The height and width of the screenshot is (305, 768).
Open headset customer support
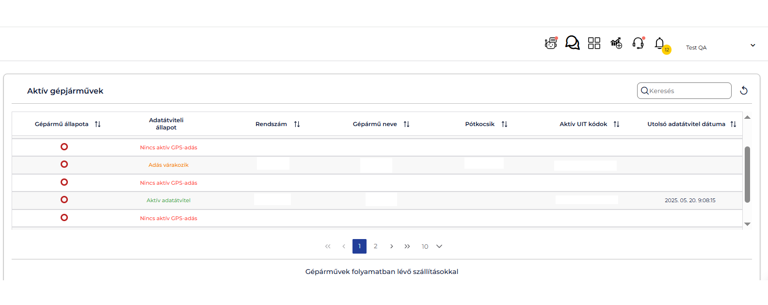point(638,43)
